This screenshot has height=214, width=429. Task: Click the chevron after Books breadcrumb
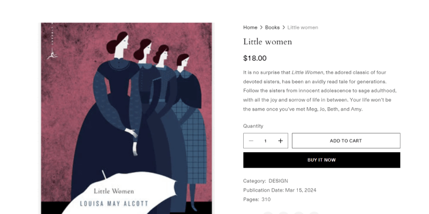[x=284, y=27]
